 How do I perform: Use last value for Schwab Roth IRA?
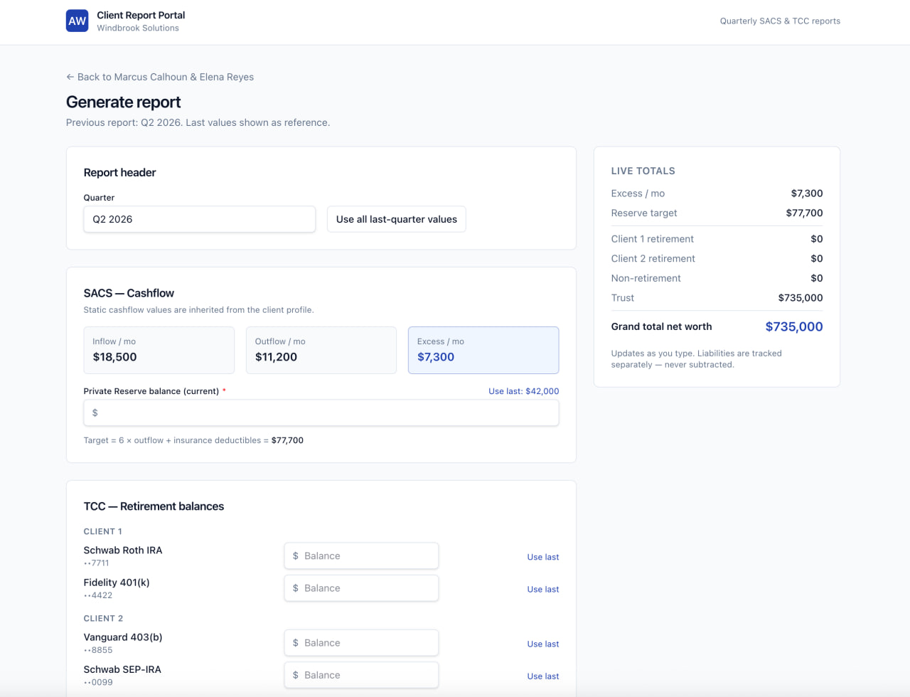(x=543, y=557)
